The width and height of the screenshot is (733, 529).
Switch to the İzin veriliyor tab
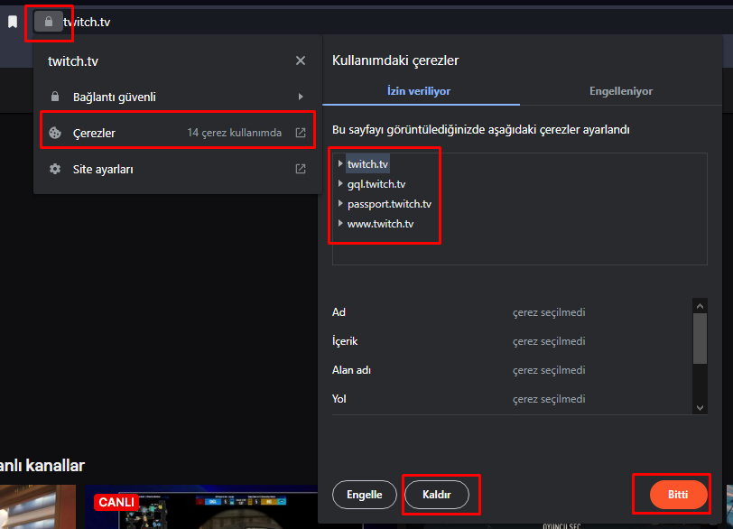pyautogui.click(x=419, y=91)
